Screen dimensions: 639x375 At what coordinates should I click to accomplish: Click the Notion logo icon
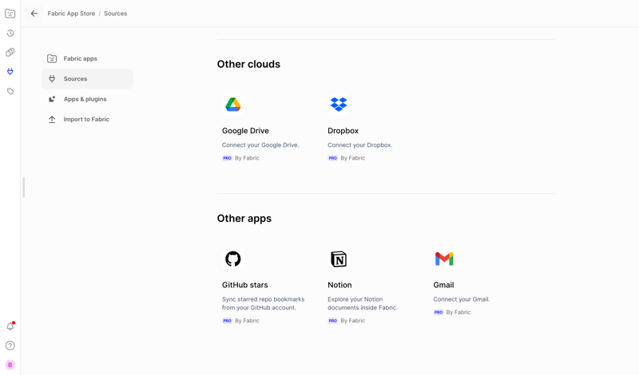[x=339, y=259]
